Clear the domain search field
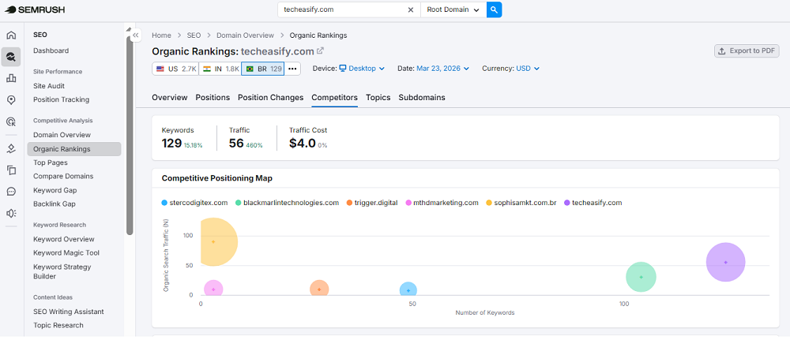This screenshot has height=340, width=790. coord(411,9)
